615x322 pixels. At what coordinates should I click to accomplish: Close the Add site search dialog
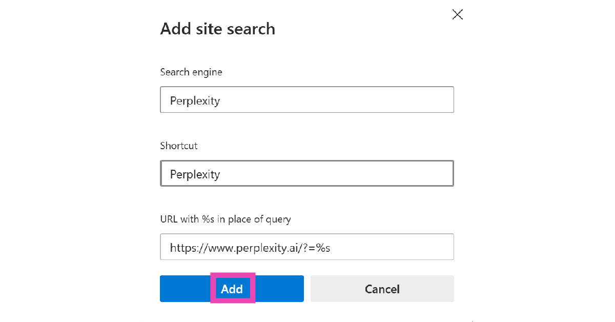pos(457,14)
